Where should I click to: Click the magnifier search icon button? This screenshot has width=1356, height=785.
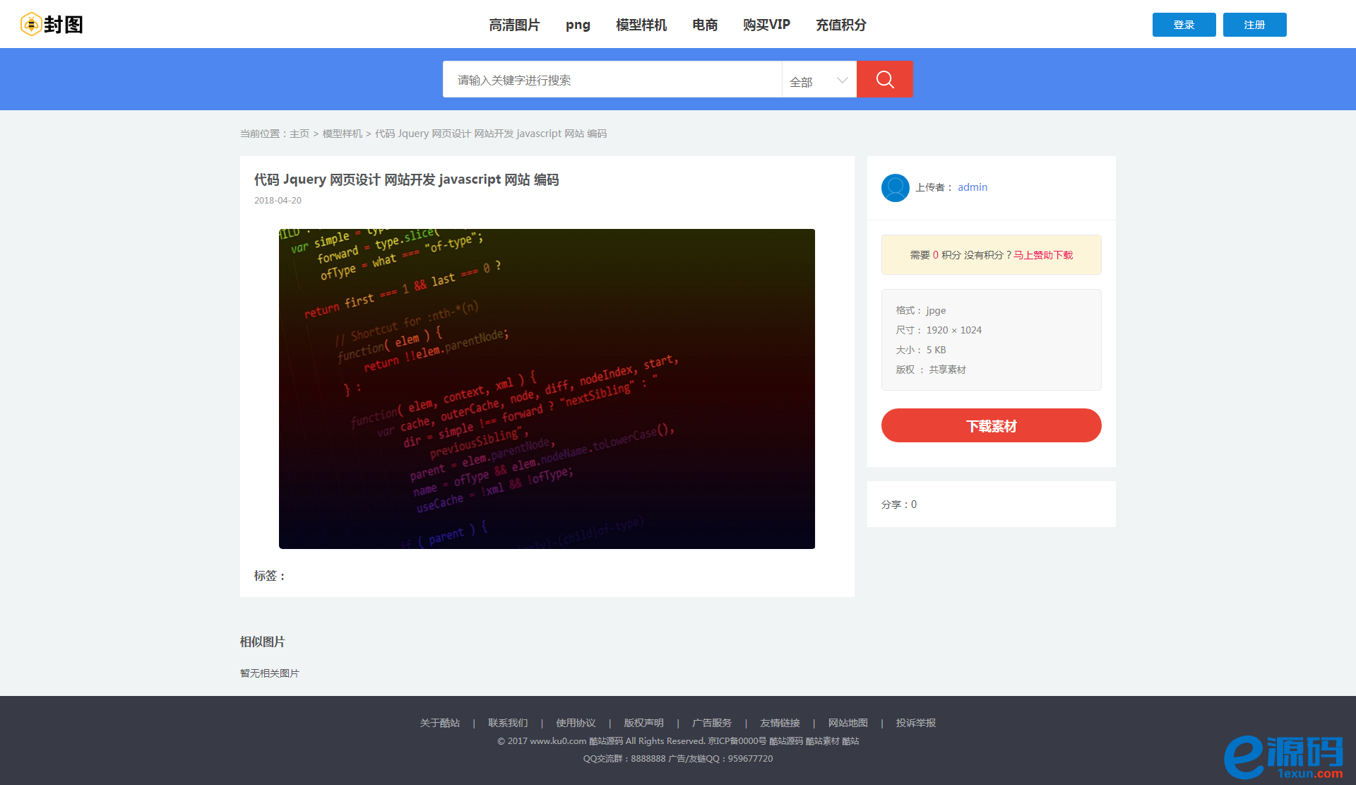tap(884, 79)
